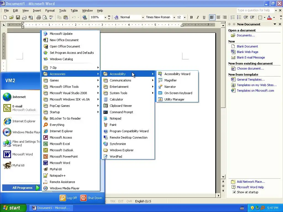Click the Center alignment icon
Screen dimensions: 283x212
click(218, 17)
